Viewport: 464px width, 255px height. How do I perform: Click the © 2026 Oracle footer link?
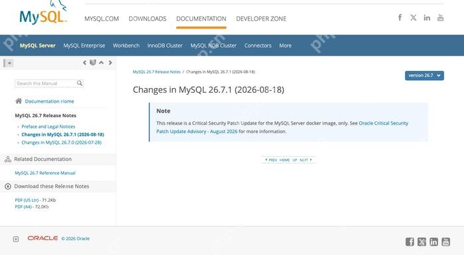[x=76, y=238]
